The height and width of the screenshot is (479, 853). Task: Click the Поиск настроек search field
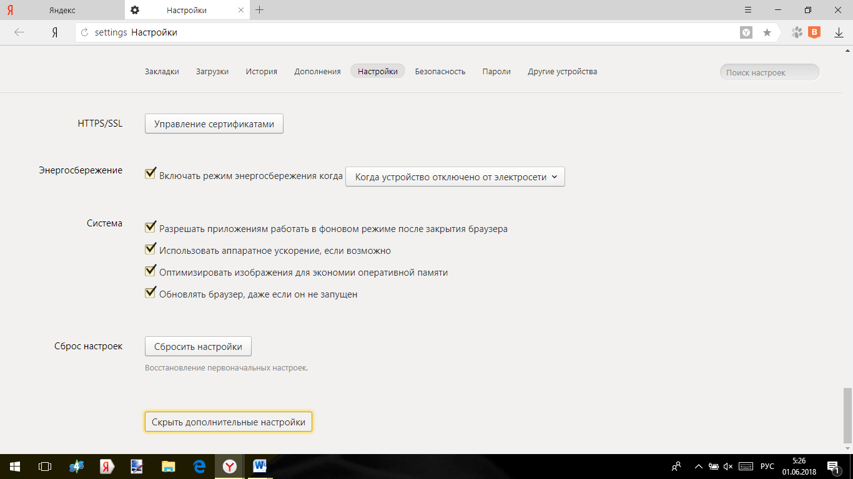pyautogui.click(x=769, y=72)
